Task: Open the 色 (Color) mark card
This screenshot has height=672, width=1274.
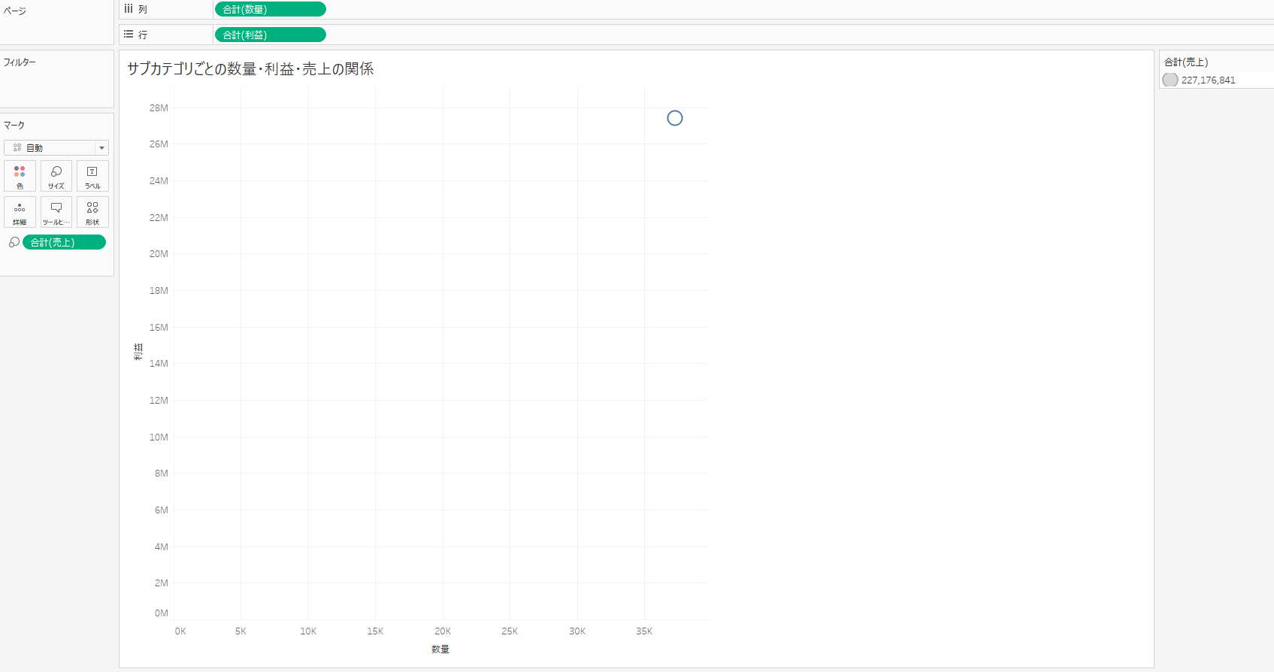Action: coord(20,176)
